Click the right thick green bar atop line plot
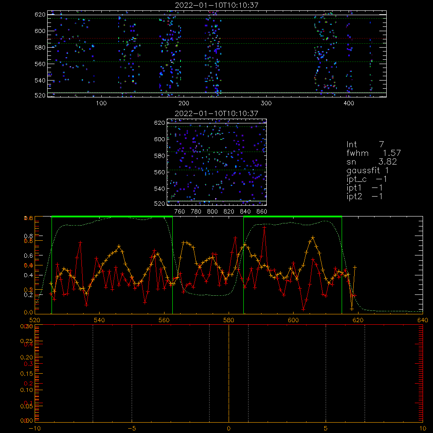Image resolution: width=433 pixels, height=433 pixels. click(x=293, y=216)
